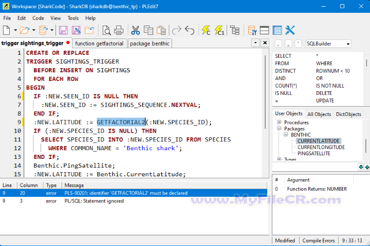Expand the Procedures tree node

pyautogui.click(x=279, y=122)
